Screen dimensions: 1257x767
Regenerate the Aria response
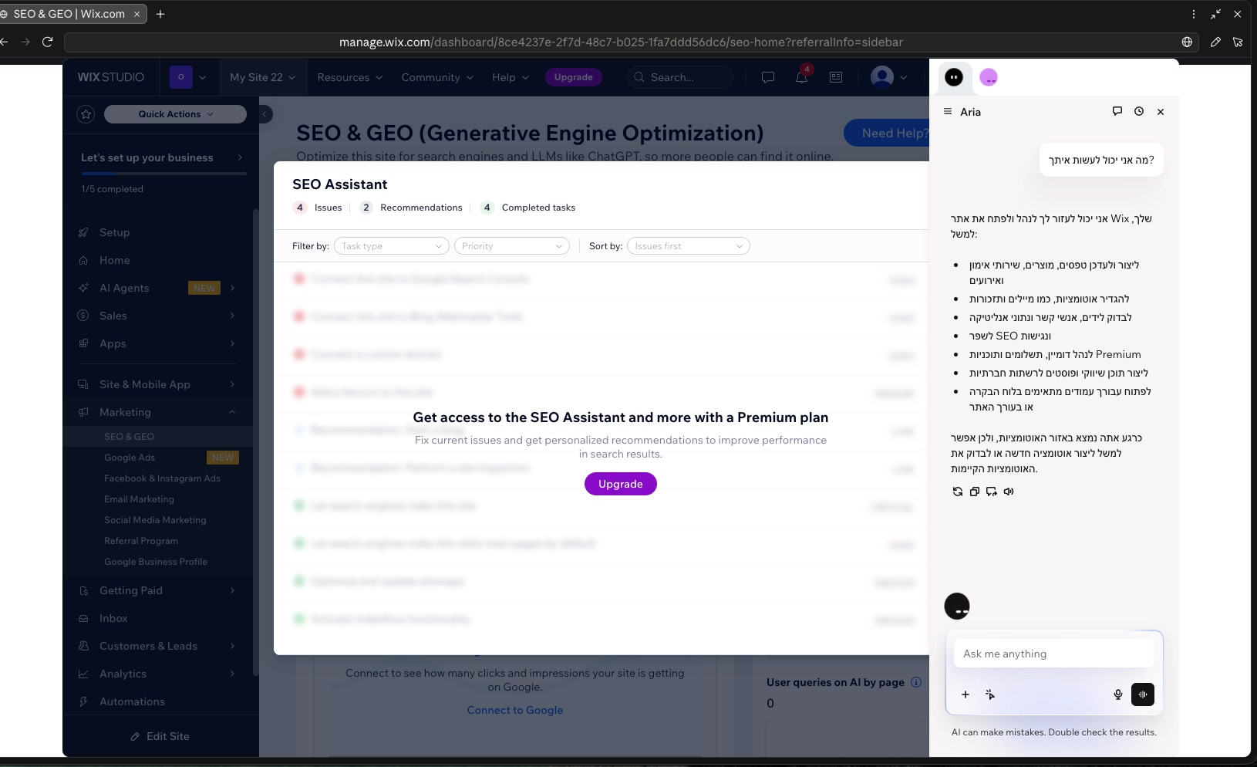(958, 492)
